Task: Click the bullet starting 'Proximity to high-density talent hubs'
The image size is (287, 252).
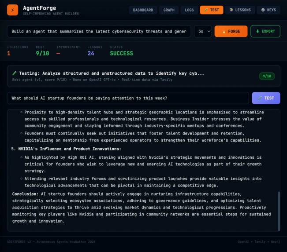Action: pos(144,119)
